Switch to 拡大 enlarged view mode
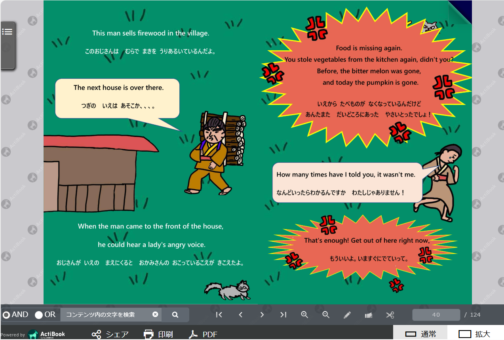504x340 pixels. (475, 334)
